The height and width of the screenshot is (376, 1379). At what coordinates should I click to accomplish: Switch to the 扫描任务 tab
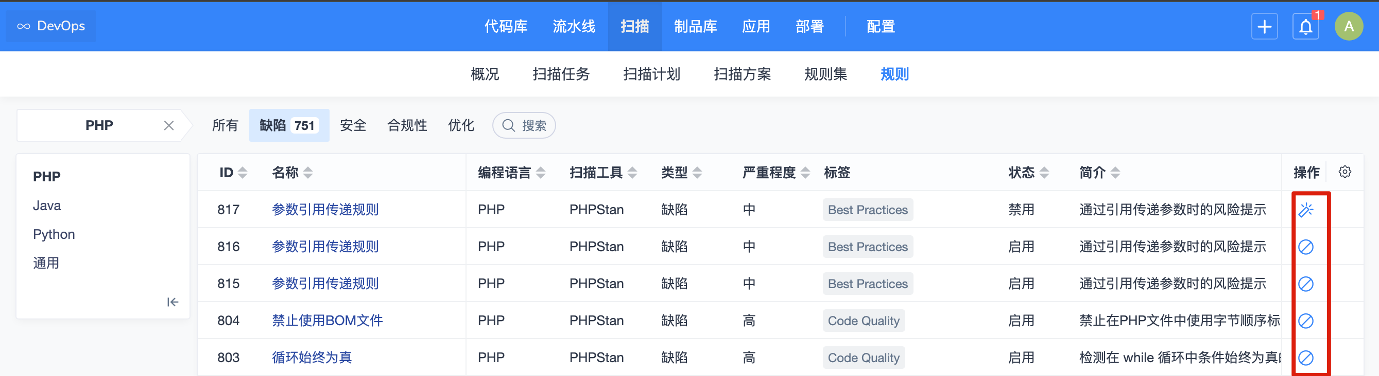(561, 73)
